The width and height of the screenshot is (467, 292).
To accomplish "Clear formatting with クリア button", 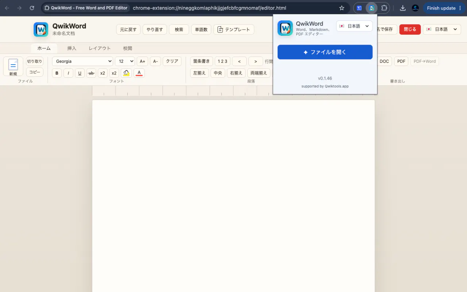I will point(172,61).
